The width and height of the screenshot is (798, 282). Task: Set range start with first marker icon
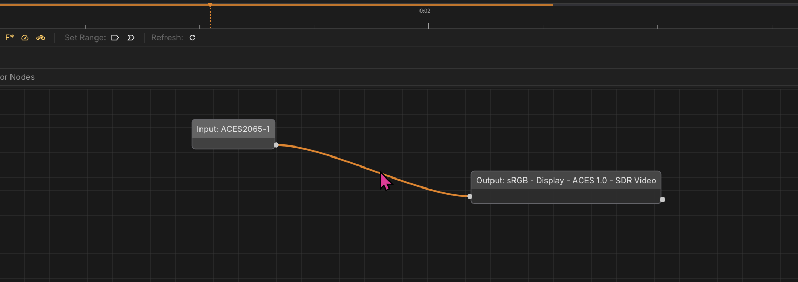coord(115,38)
